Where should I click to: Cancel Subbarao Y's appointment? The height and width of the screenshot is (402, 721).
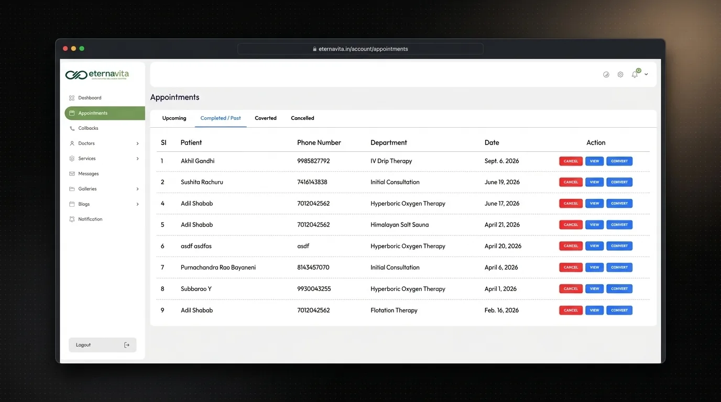(571, 289)
